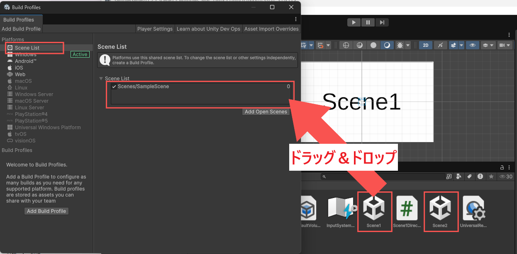This screenshot has height=254, width=517.
Task: Enable 2D mode in the Scene view
Action: click(425, 45)
